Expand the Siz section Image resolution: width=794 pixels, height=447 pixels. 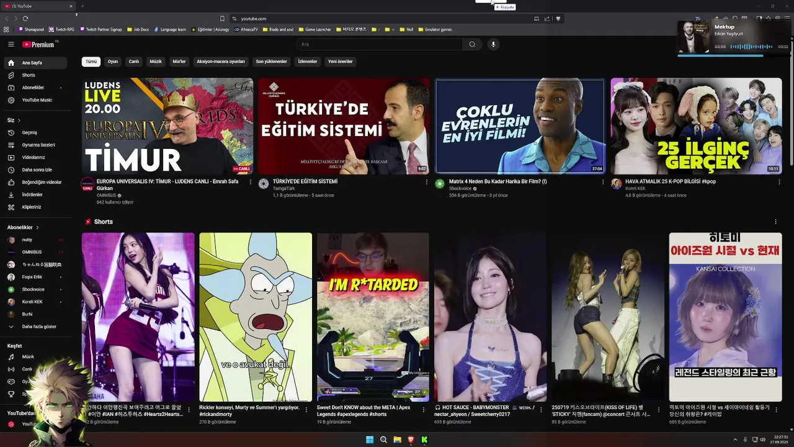point(14,120)
